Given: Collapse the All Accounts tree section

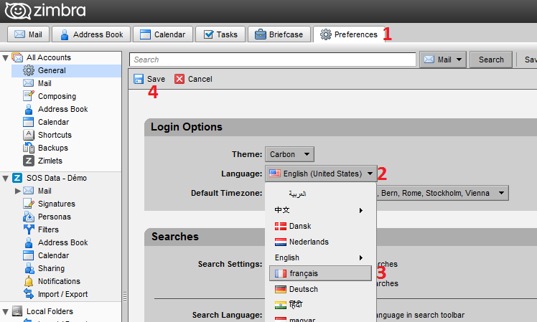Looking at the screenshot, I should pos(6,57).
